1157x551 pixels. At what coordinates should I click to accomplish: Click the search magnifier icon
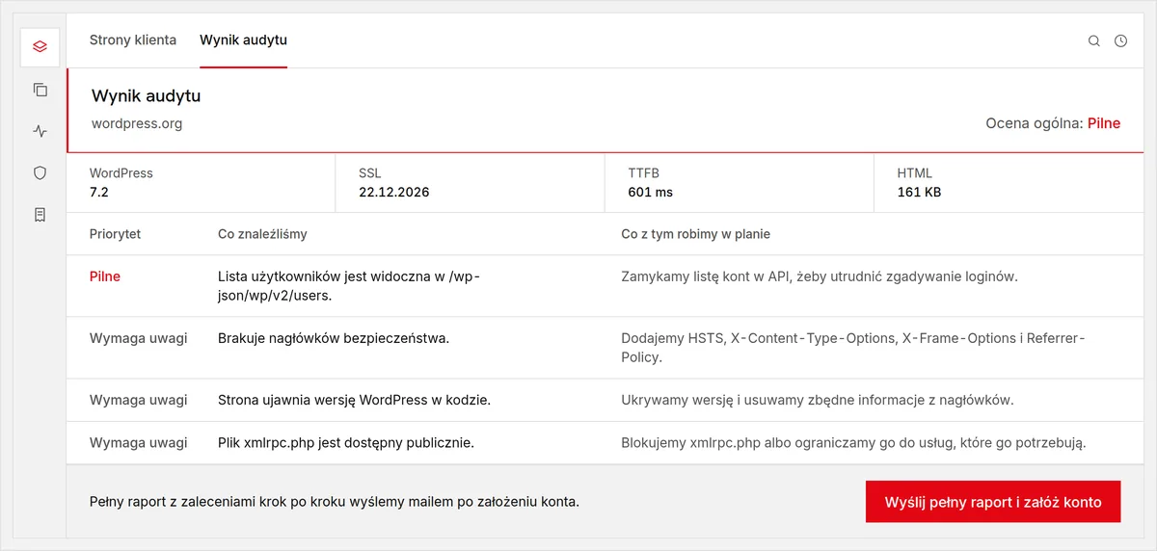(x=1094, y=41)
